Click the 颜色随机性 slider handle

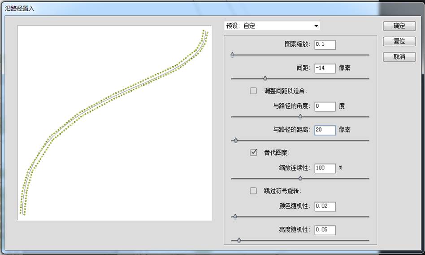click(x=235, y=217)
